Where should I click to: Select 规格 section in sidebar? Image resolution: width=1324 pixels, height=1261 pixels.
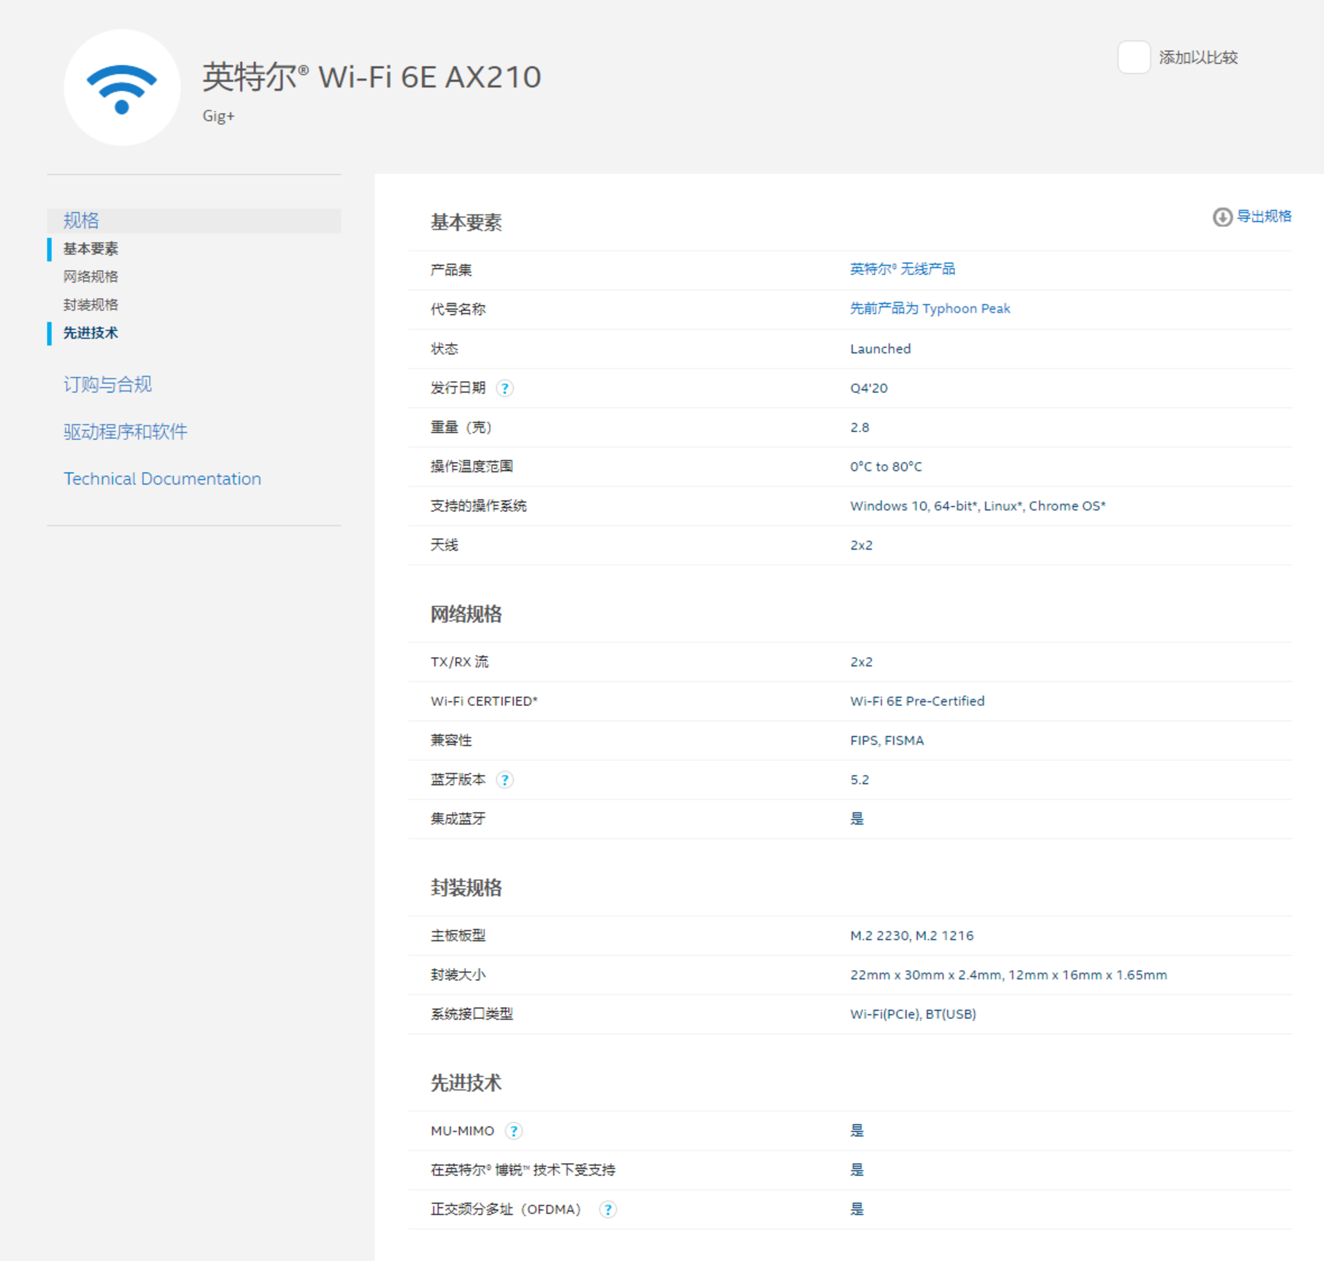[x=194, y=221]
